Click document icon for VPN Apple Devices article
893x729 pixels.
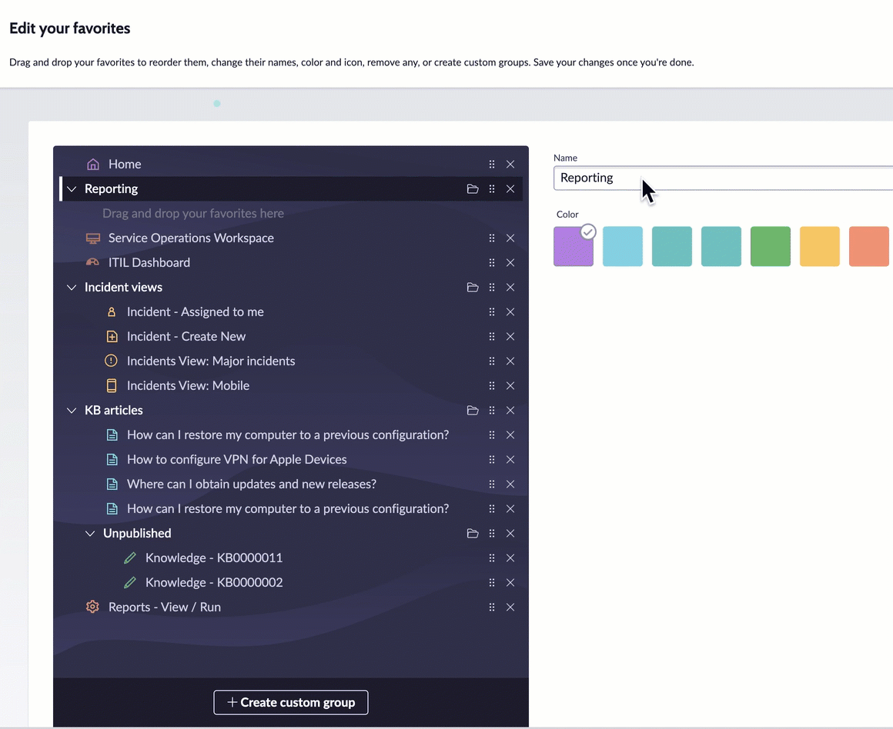tap(112, 459)
